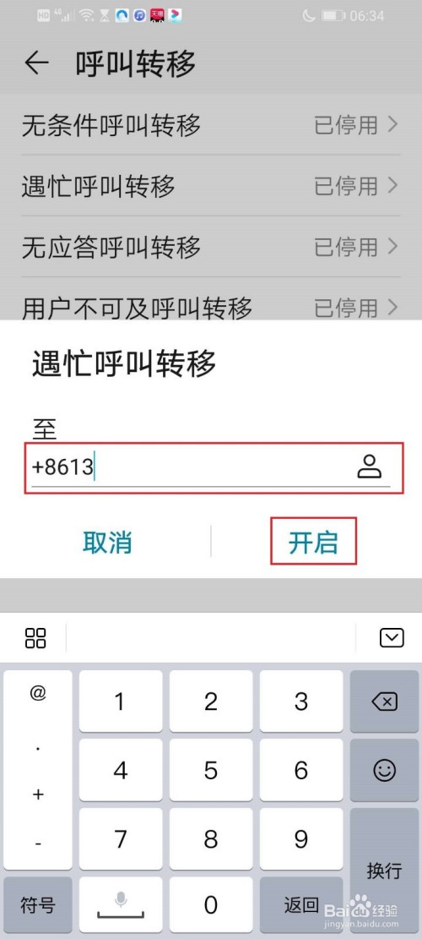The width and height of the screenshot is (422, 939).
Task: Tap the microphone space key
Action: click(x=121, y=904)
